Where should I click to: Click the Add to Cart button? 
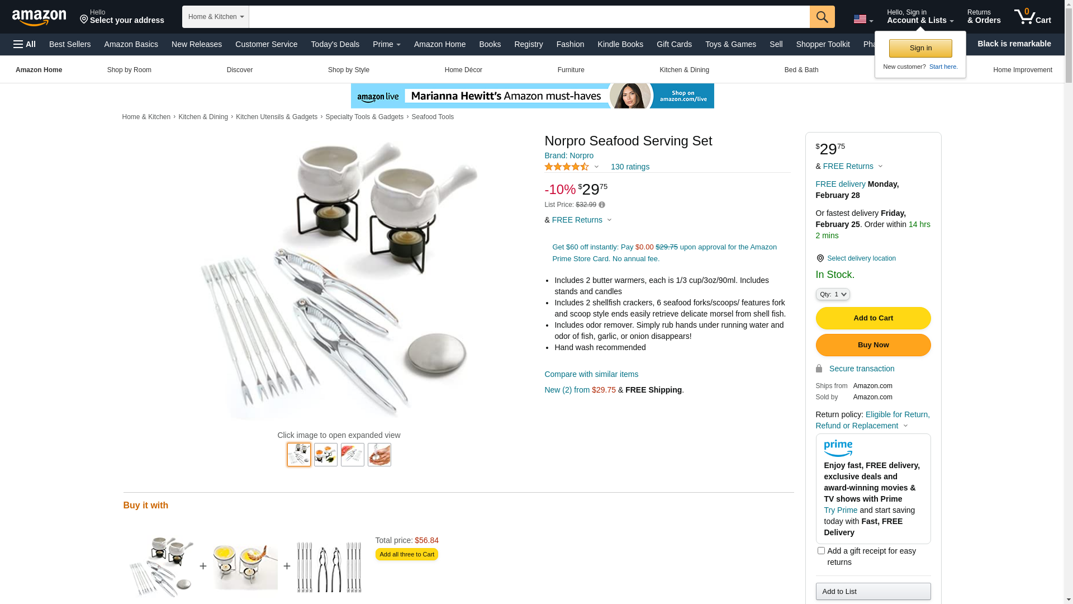pos(873,318)
